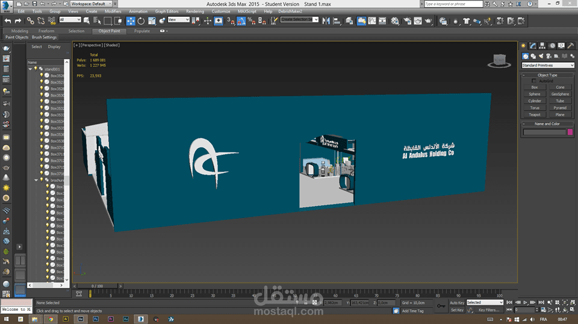Switch to the Freeform ribbon tab
This screenshot has width=578, height=324.
tap(46, 31)
